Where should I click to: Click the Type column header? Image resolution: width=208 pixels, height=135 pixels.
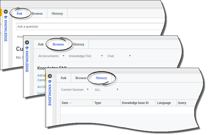(107, 103)
